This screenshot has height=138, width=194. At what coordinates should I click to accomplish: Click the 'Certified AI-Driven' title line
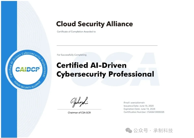[x=91, y=65]
